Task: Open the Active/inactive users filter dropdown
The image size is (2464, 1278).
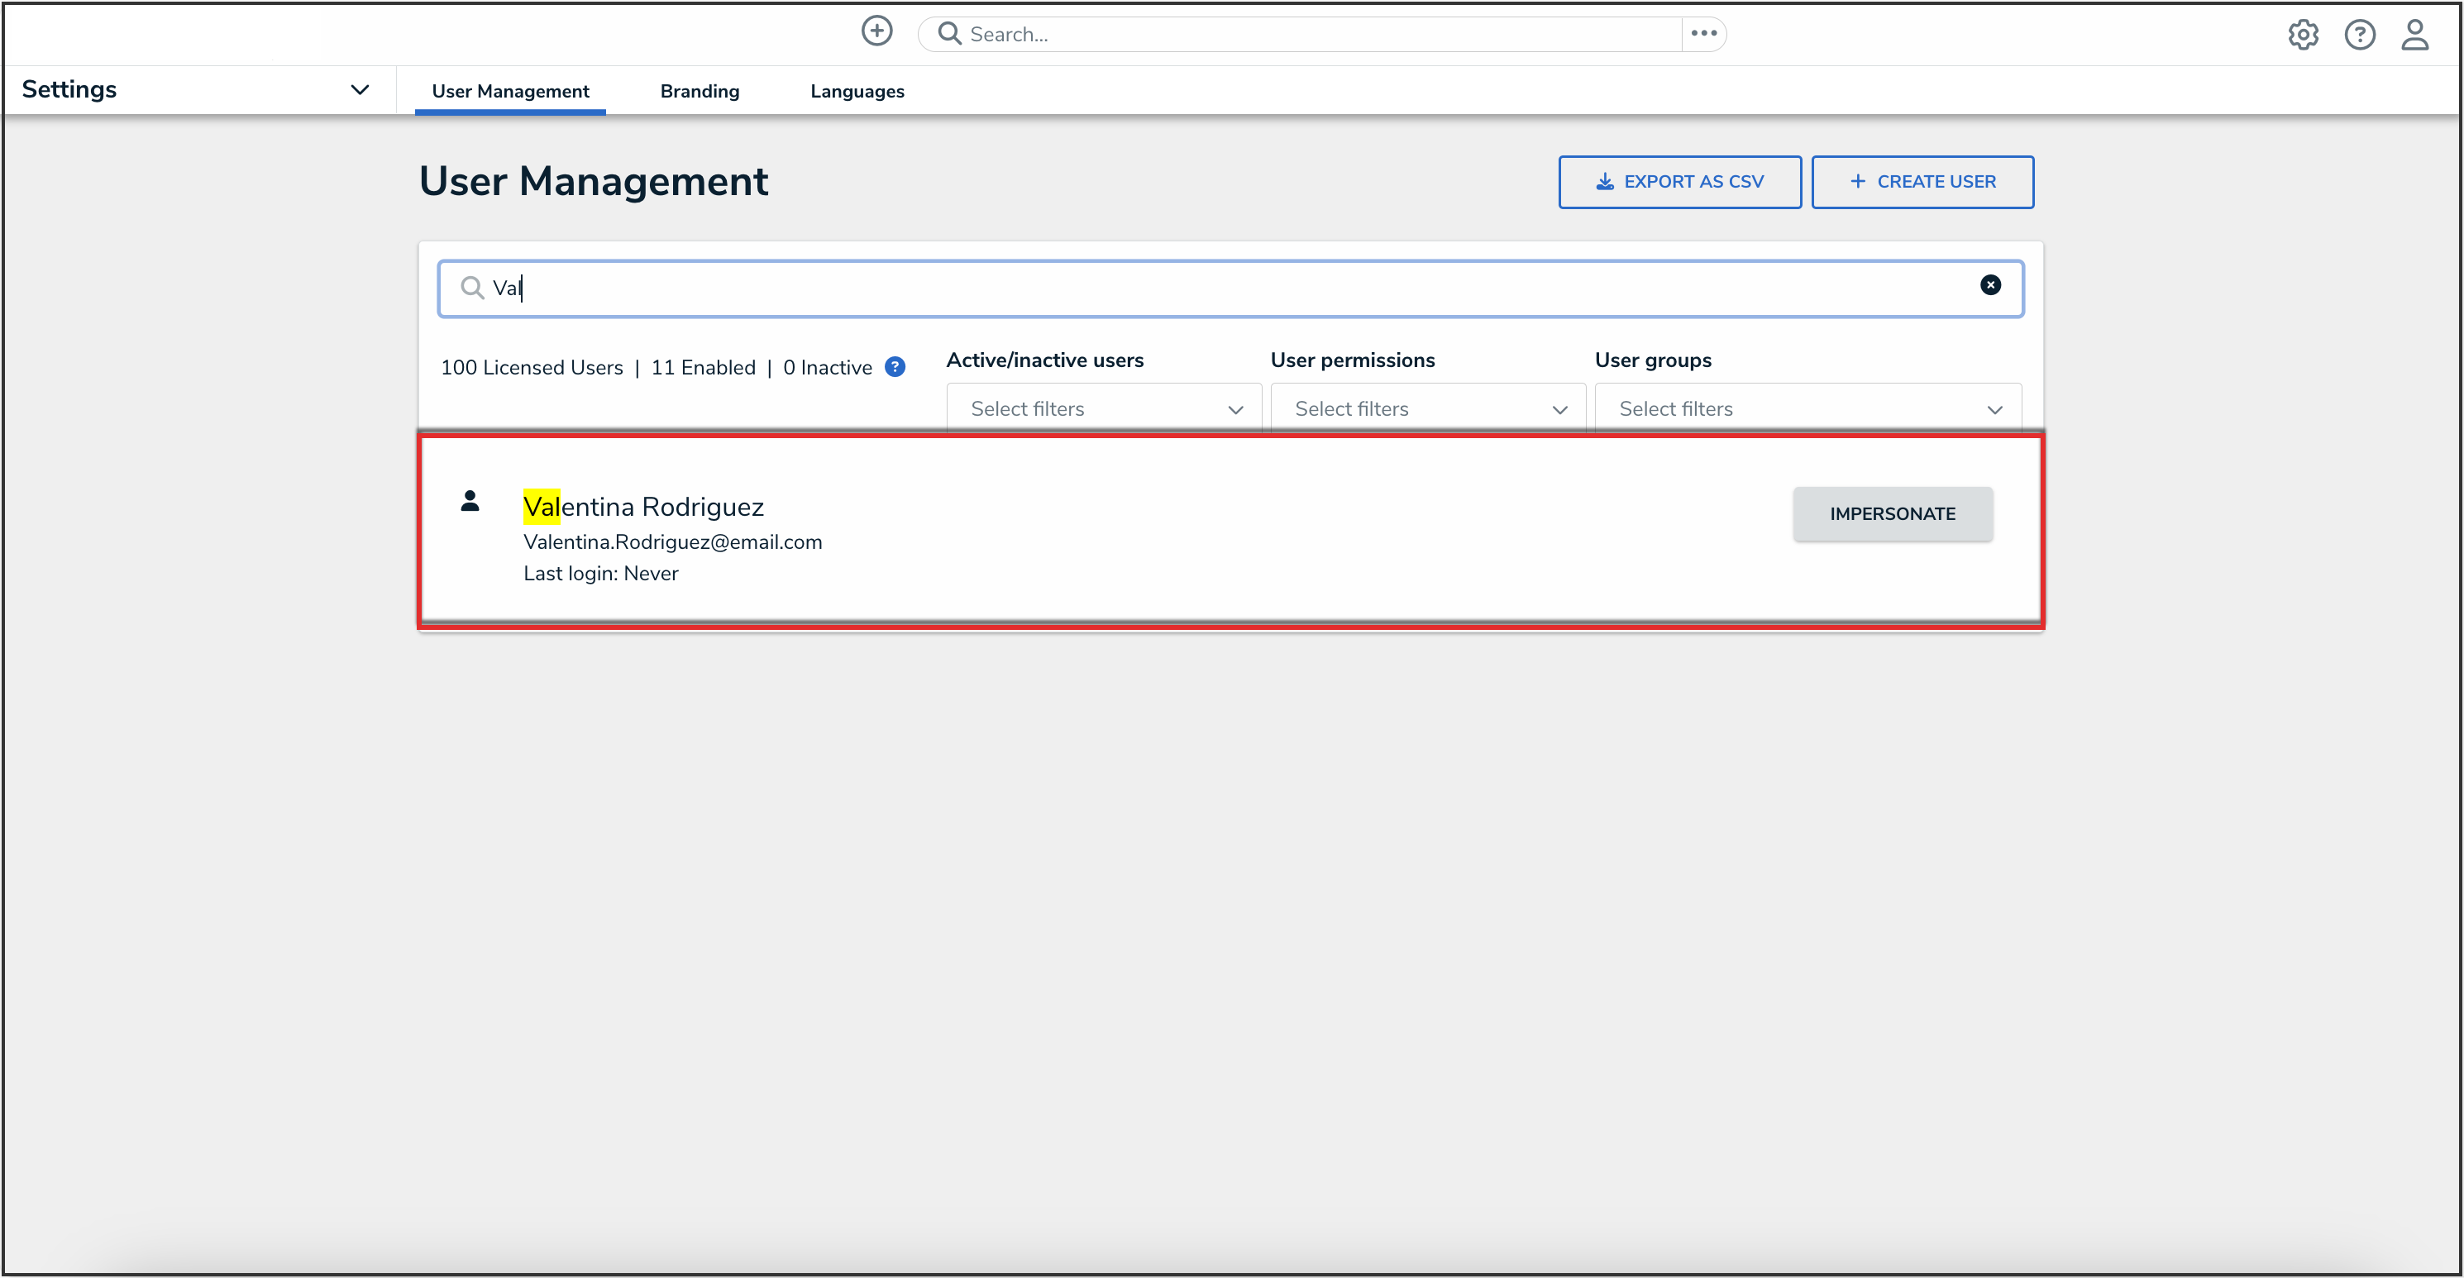Action: pos(1103,409)
